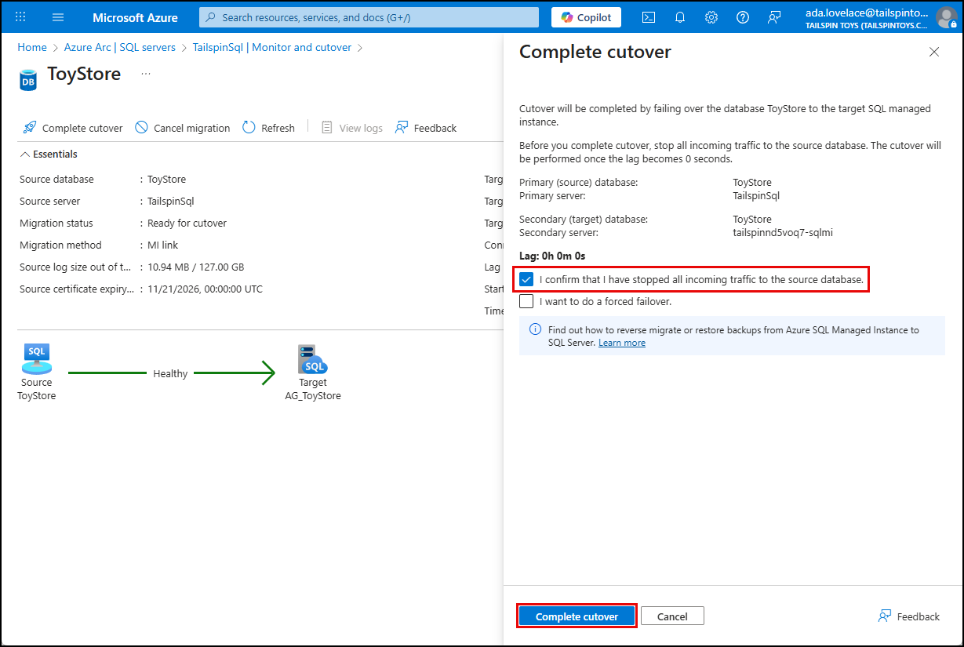Launch Azure Cloud Shell
This screenshot has height=647, width=964.
648,16
